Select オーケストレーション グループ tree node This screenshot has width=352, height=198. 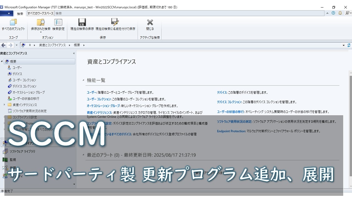(29, 92)
